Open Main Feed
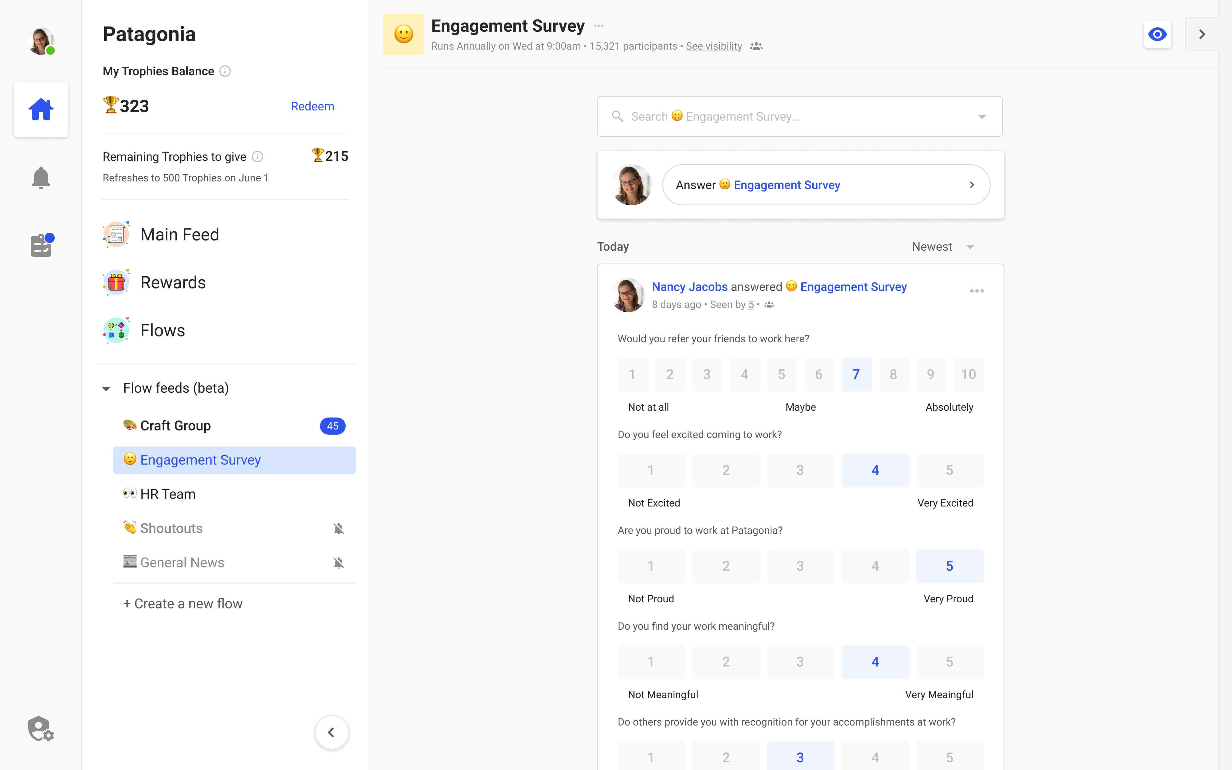 [180, 234]
